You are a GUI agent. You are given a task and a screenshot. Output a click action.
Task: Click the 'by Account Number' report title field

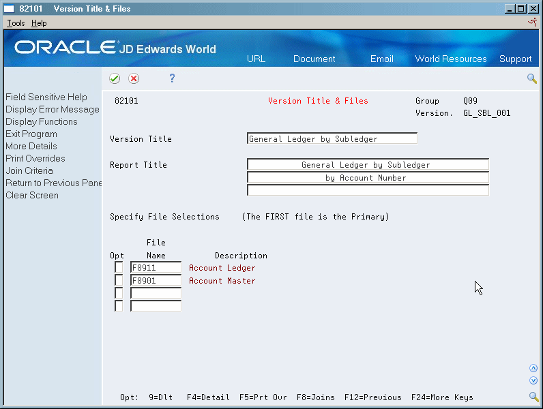368,177
